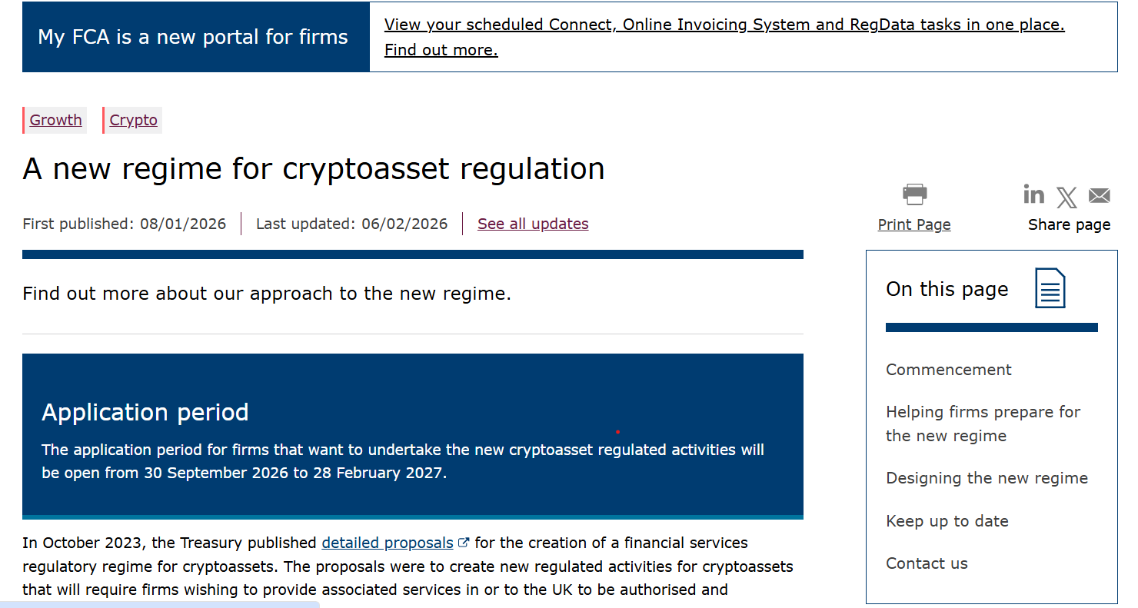1138x608 pixels.
Task: Click 'Find out more' in the My FCA banner
Action: tap(441, 49)
